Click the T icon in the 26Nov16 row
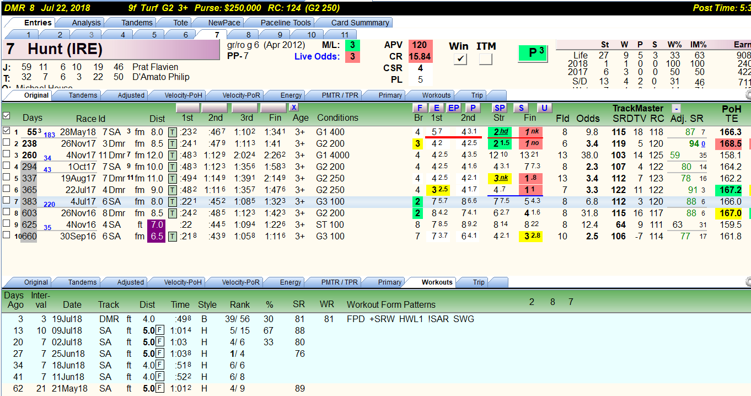Viewport: 751px width, 396px height. click(x=172, y=213)
